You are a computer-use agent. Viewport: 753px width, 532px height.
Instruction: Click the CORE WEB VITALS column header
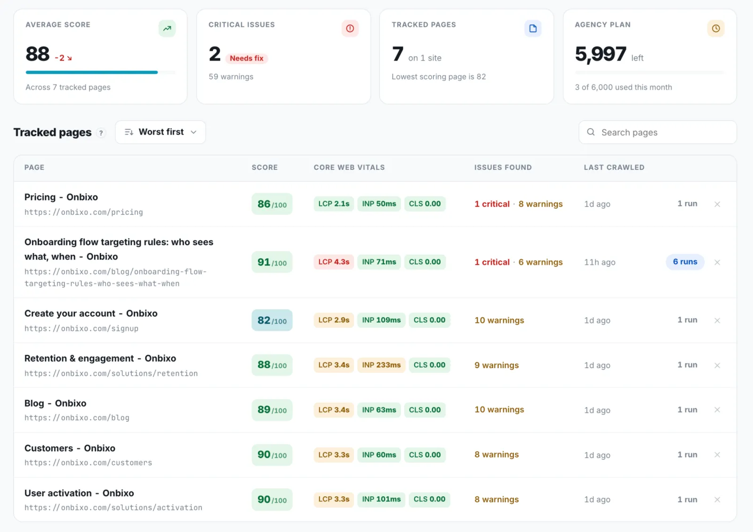[349, 168]
